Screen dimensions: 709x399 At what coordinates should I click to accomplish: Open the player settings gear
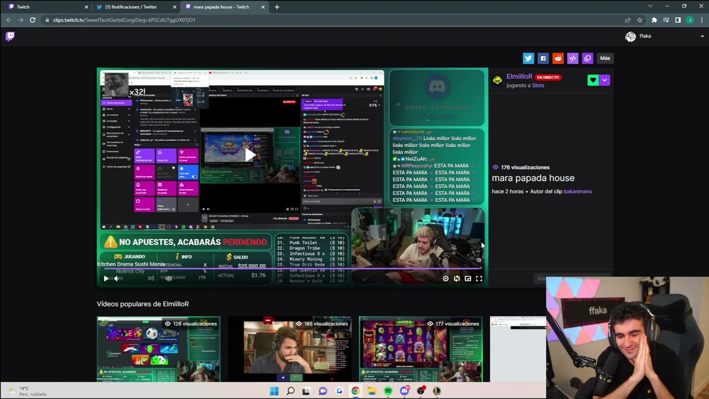point(446,279)
